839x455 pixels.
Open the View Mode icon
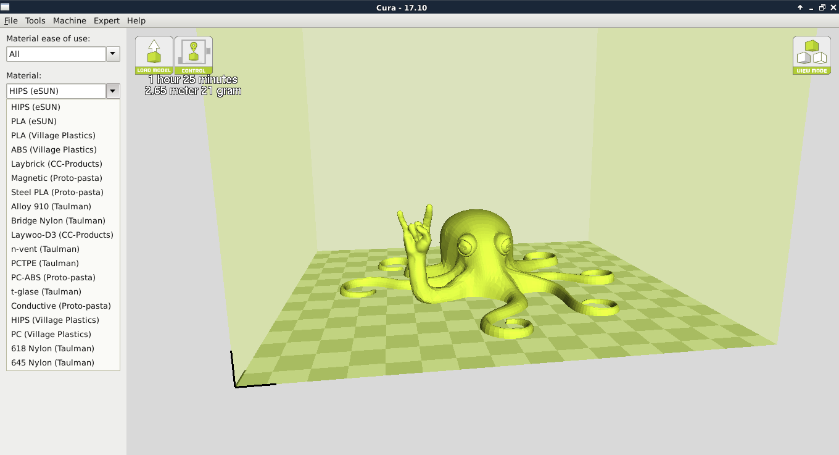(811, 55)
